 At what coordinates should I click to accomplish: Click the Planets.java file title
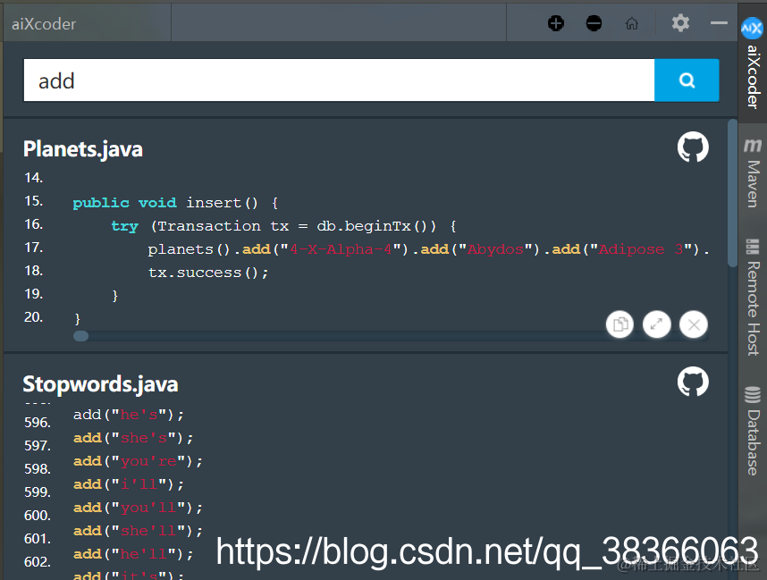(x=82, y=149)
